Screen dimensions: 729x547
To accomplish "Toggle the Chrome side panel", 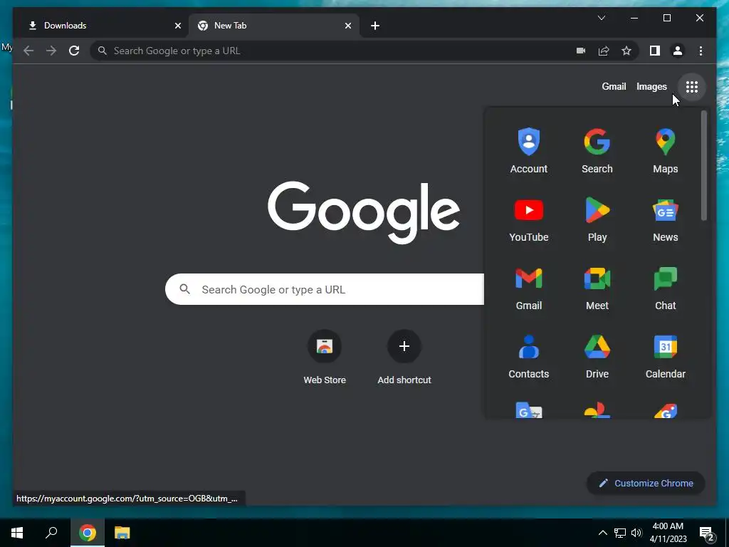I will 655,51.
